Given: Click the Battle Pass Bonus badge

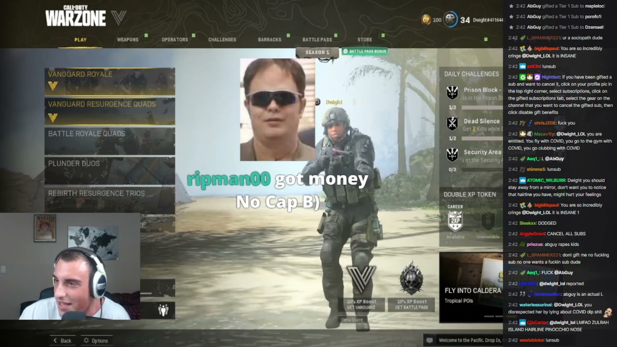Looking at the screenshot, I should tap(365, 51).
